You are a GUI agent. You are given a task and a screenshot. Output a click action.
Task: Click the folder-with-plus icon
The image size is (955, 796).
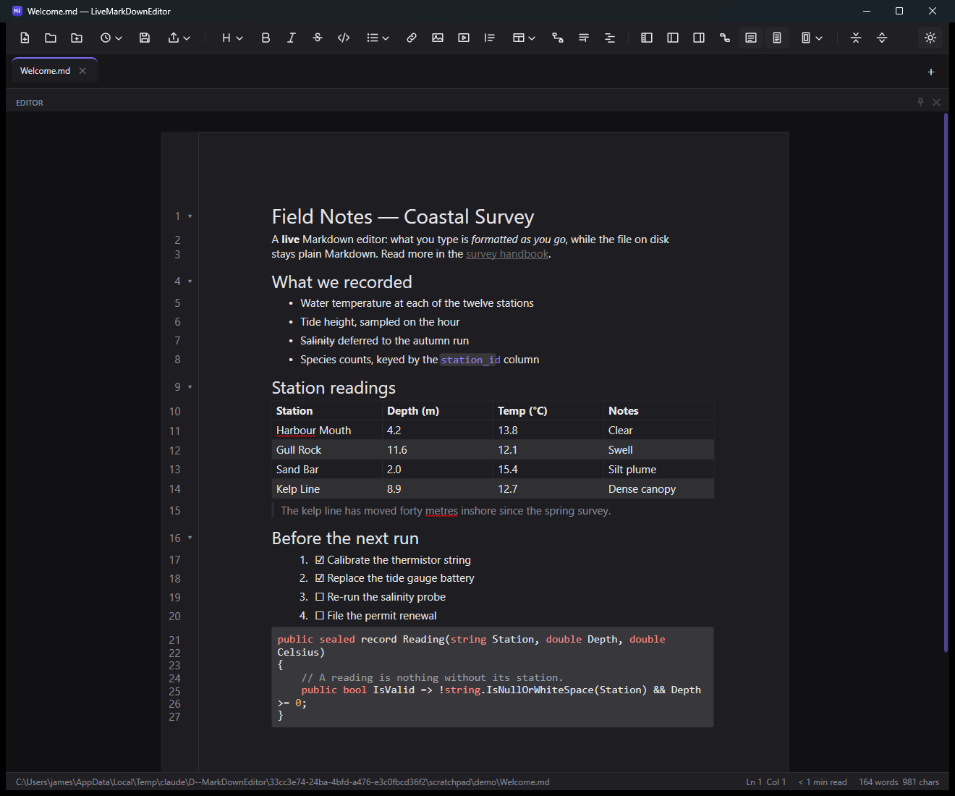(x=77, y=38)
